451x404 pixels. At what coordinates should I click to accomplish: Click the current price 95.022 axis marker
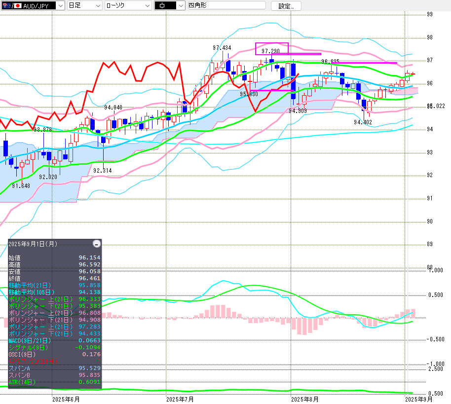coord(436,106)
